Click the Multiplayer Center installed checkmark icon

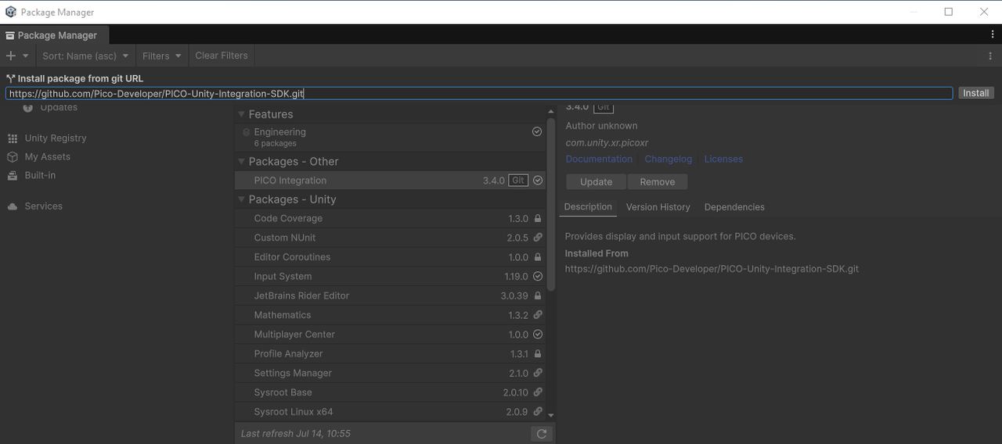(x=538, y=335)
